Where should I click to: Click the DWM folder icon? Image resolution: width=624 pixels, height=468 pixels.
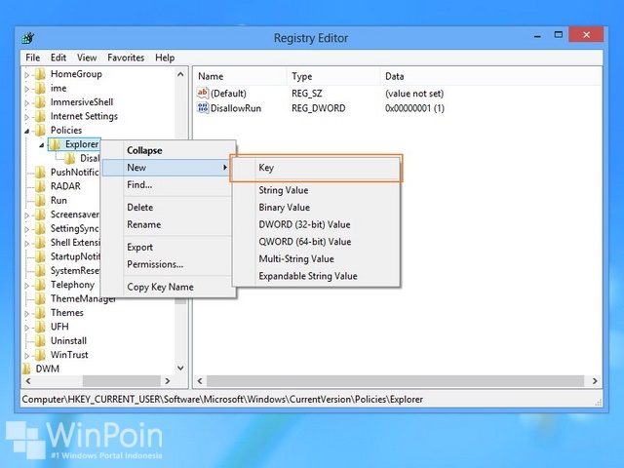coord(26,369)
